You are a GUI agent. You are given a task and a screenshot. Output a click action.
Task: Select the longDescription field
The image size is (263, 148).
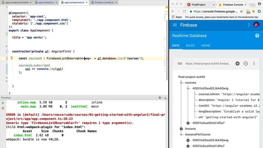coord(210,111)
